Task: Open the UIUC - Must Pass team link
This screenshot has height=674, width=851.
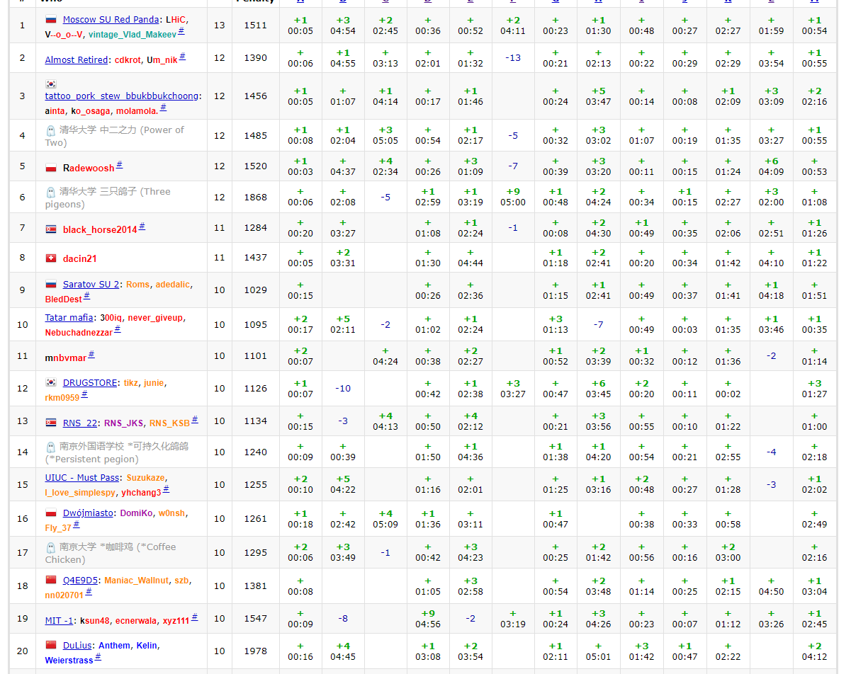Action: pyautogui.click(x=83, y=478)
